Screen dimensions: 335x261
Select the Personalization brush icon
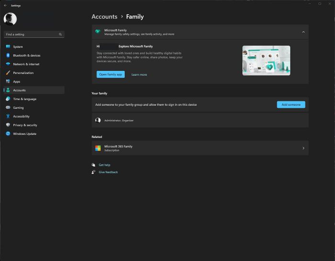coord(8,73)
